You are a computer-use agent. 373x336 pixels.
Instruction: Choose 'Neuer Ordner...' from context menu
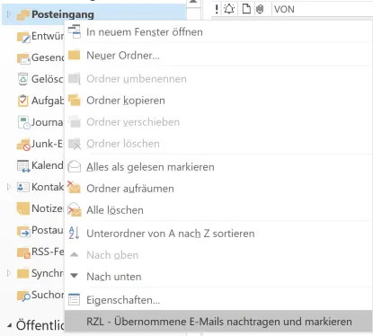coord(218,56)
